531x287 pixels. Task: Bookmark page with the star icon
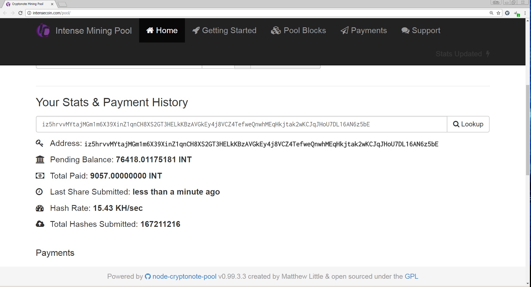click(x=498, y=13)
